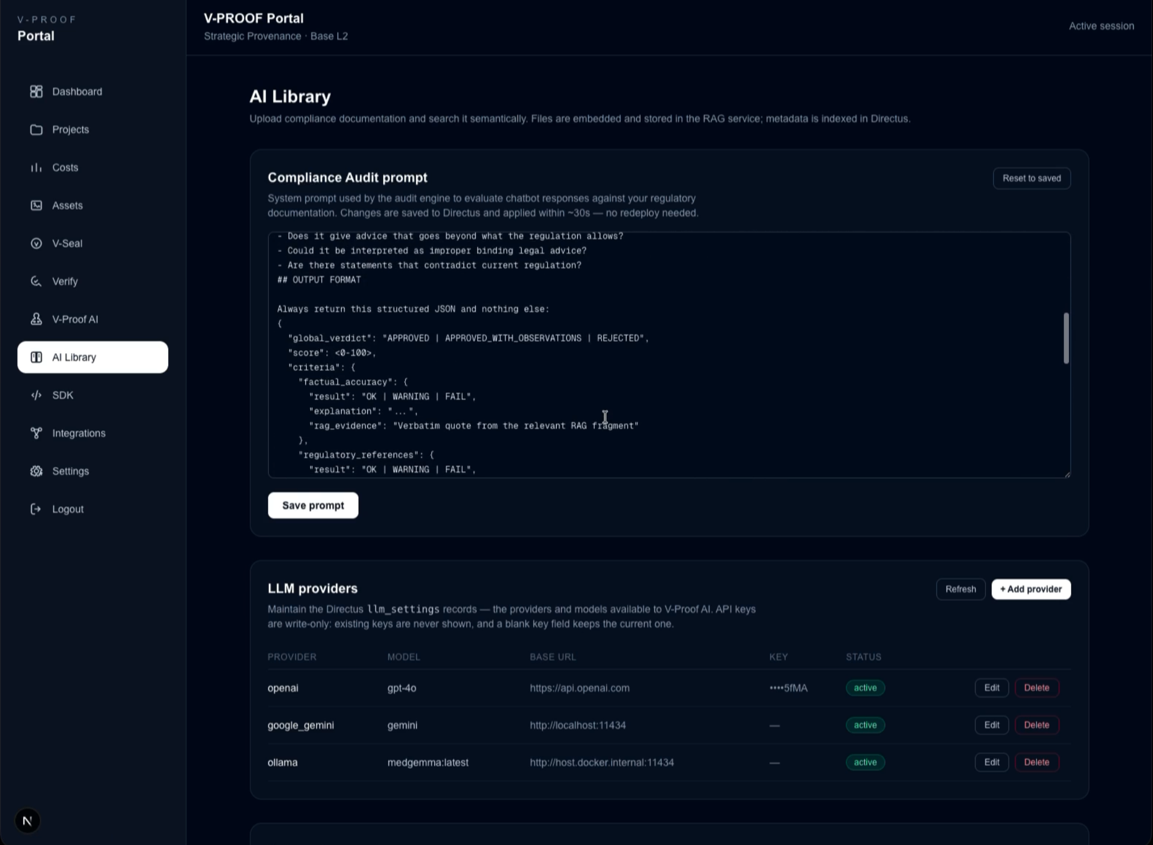Click the Assets image icon
The image size is (1153, 845).
tap(36, 205)
